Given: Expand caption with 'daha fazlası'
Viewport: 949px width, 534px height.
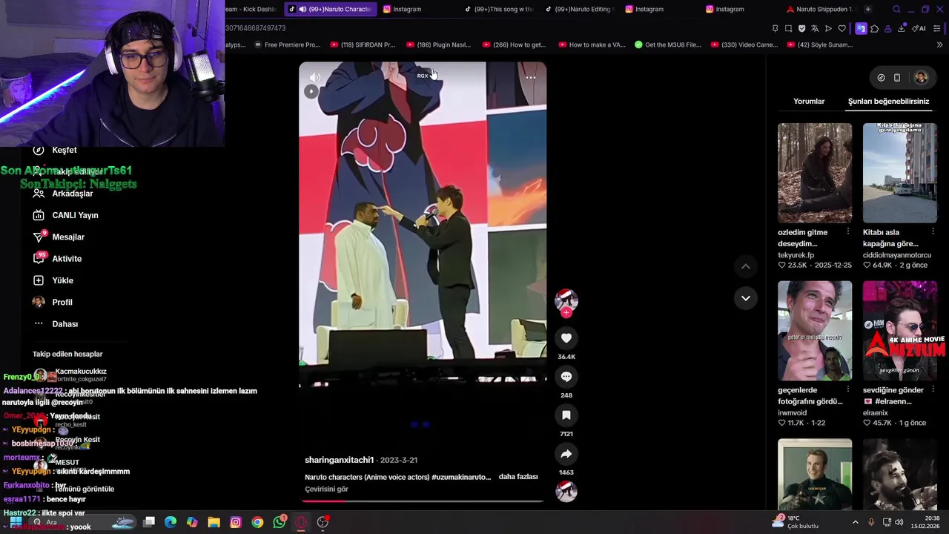Looking at the screenshot, I should pyautogui.click(x=518, y=476).
